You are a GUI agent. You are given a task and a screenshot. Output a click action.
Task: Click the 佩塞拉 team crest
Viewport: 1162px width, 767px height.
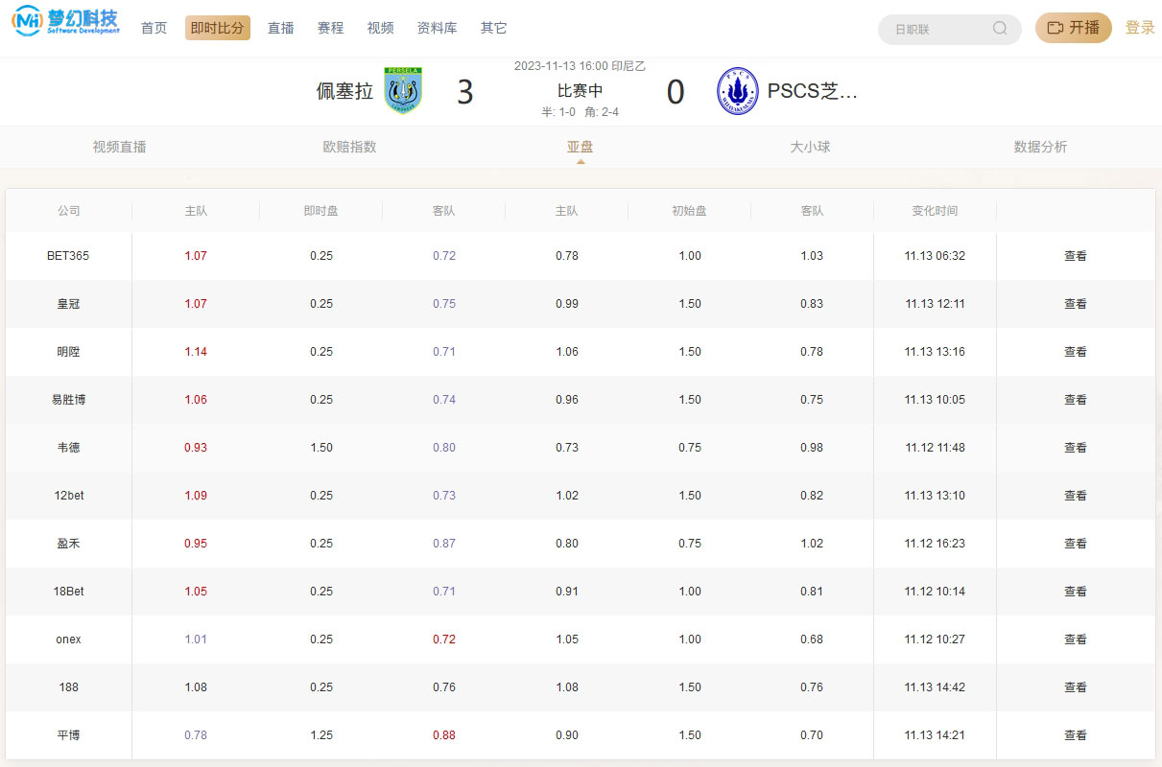(403, 91)
